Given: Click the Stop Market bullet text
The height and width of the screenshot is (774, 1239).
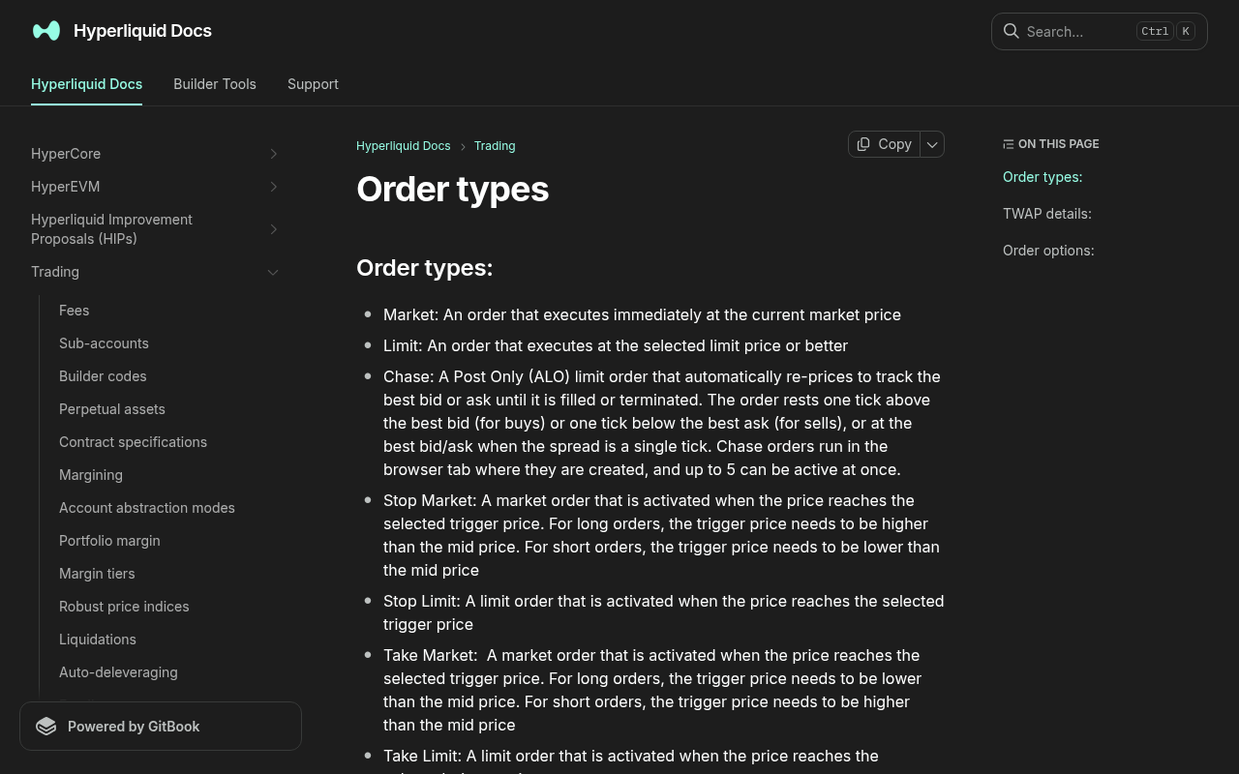Looking at the screenshot, I should [x=662, y=535].
